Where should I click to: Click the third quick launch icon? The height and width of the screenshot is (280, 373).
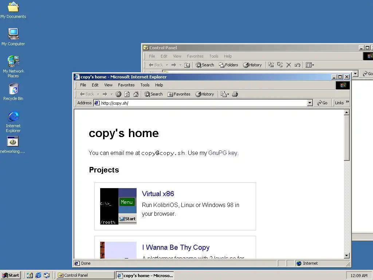(x=47, y=275)
